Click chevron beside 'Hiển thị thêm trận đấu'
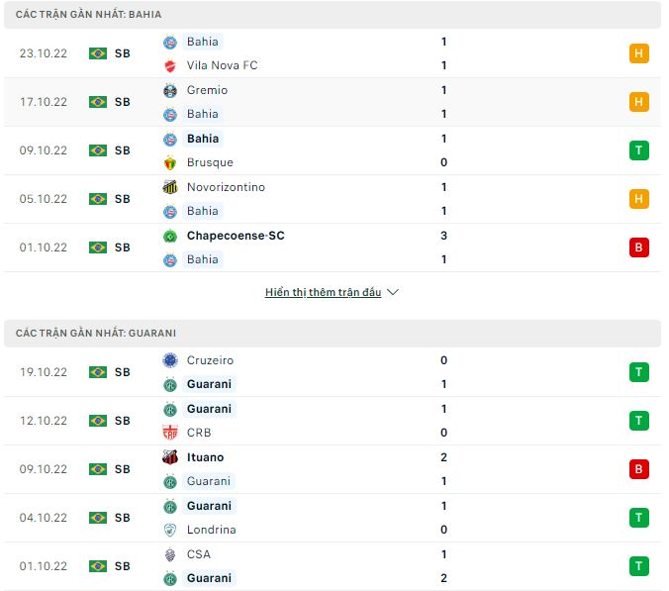This screenshot has width=669, height=591. 393,293
